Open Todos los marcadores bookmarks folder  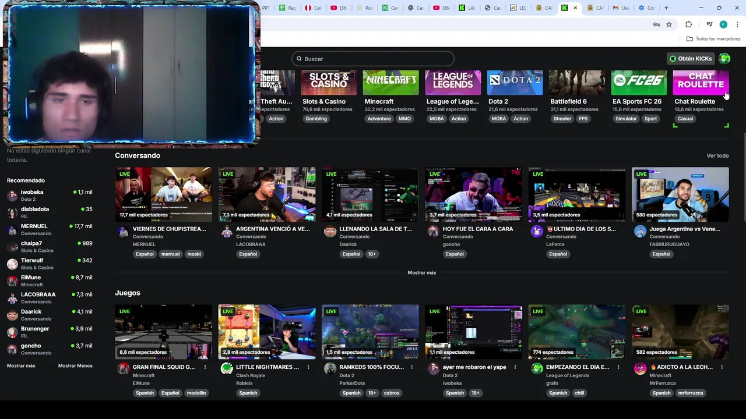(x=713, y=39)
